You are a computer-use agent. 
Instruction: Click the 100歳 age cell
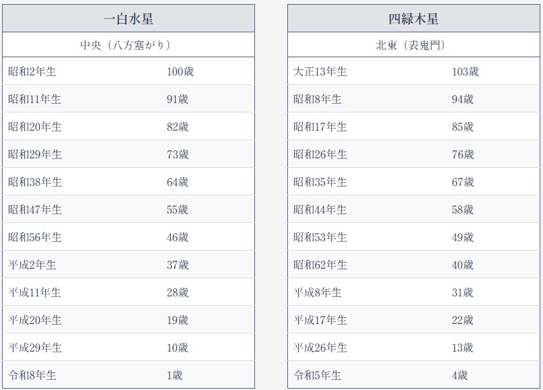point(180,71)
